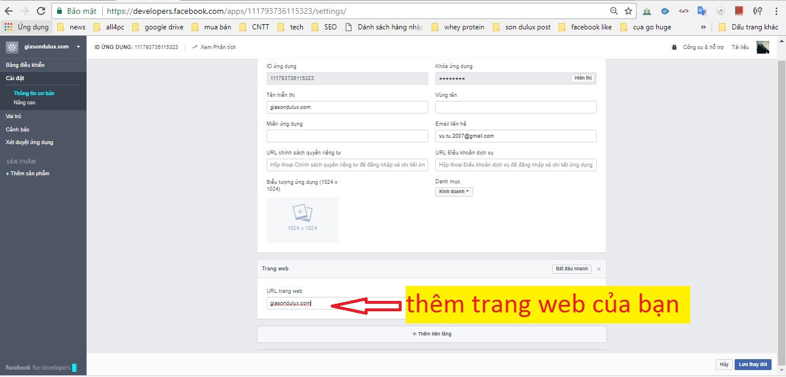
Task: Focus the Tên hiển thị field
Action: click(x=347, y=107)
